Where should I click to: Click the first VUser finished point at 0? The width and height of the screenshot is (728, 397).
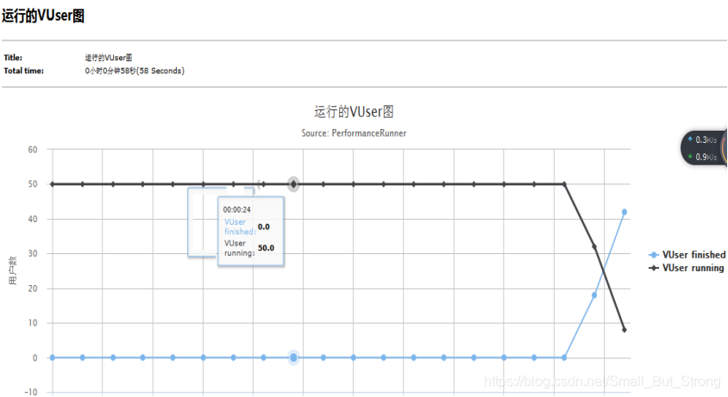point(53,357)
